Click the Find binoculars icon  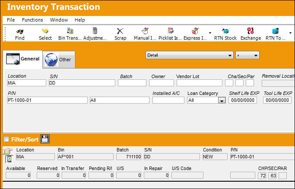pyautogui.click(x=20, y=31)
